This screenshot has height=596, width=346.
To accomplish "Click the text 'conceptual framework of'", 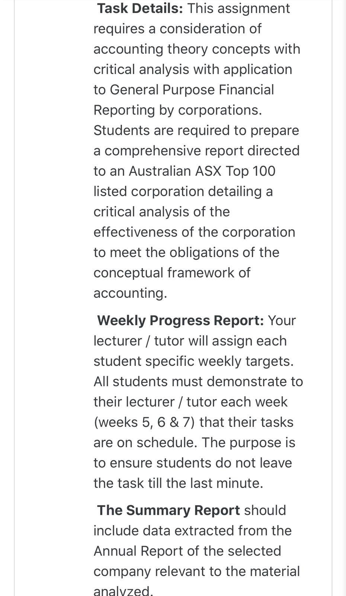I will [x=172, y=273].
